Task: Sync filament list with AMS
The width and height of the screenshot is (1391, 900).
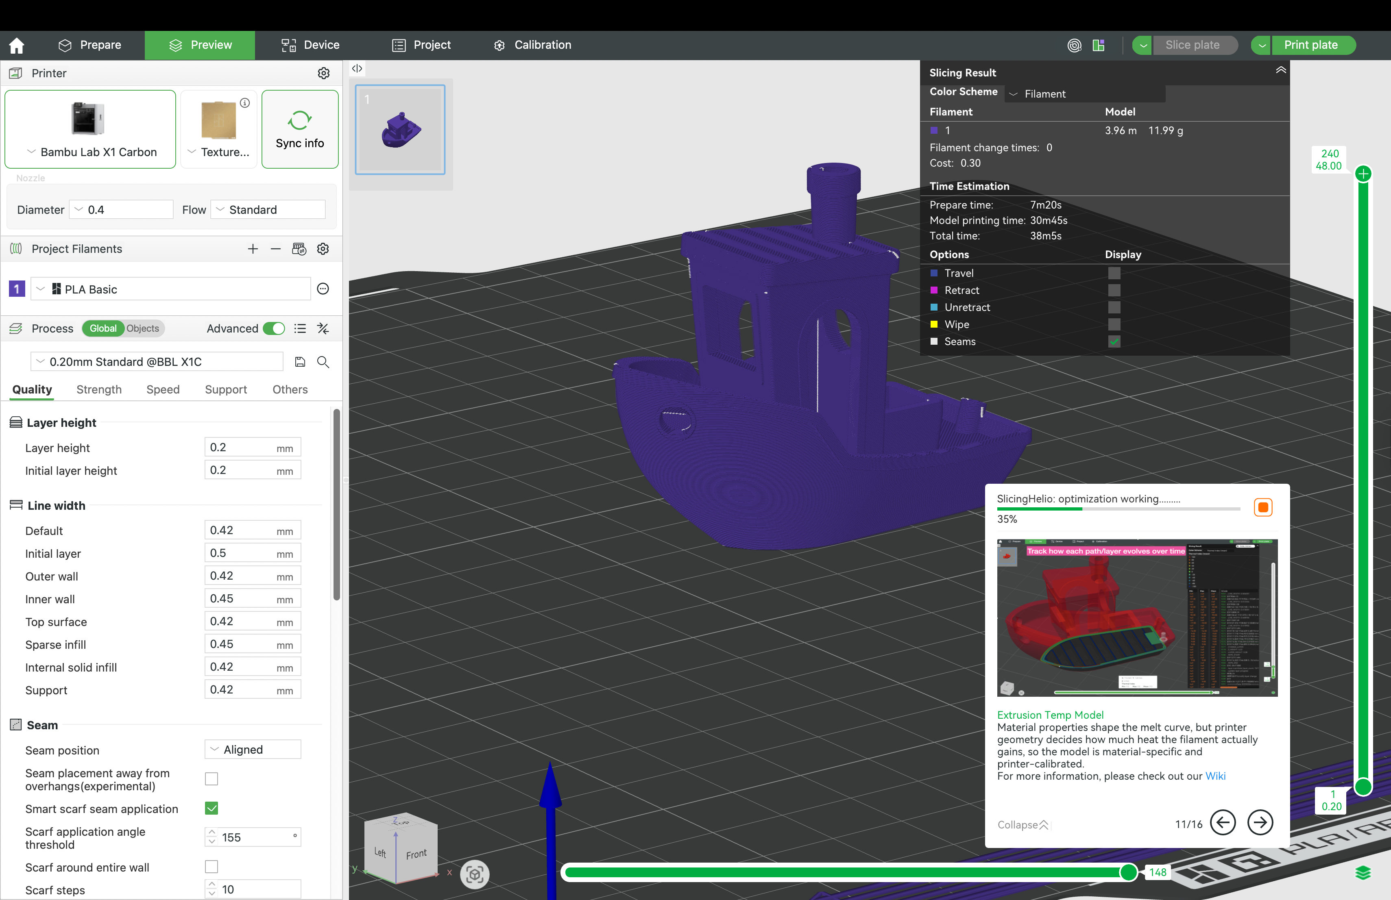Action: [299, 249]
